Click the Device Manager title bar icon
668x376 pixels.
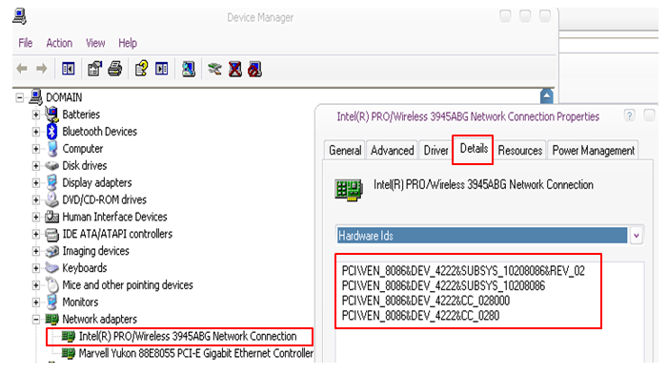[x=20, y=16]
